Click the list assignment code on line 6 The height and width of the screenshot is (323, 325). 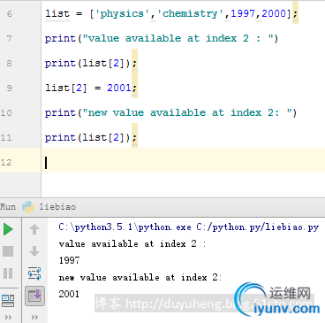[x=171, y=13]
